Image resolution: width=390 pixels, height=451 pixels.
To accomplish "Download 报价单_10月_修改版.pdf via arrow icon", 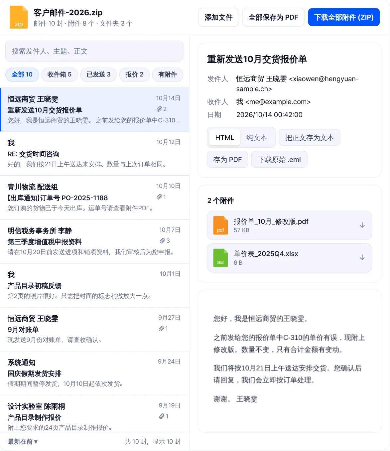I will tap(362, 225).
